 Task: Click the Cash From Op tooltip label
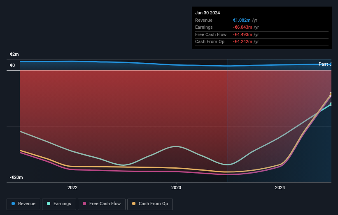[x=210, y=42]
